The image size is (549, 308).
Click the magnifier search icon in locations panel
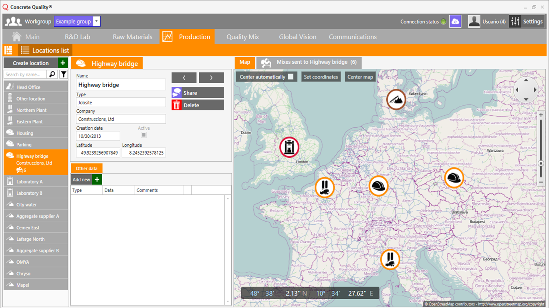(52, 74)
